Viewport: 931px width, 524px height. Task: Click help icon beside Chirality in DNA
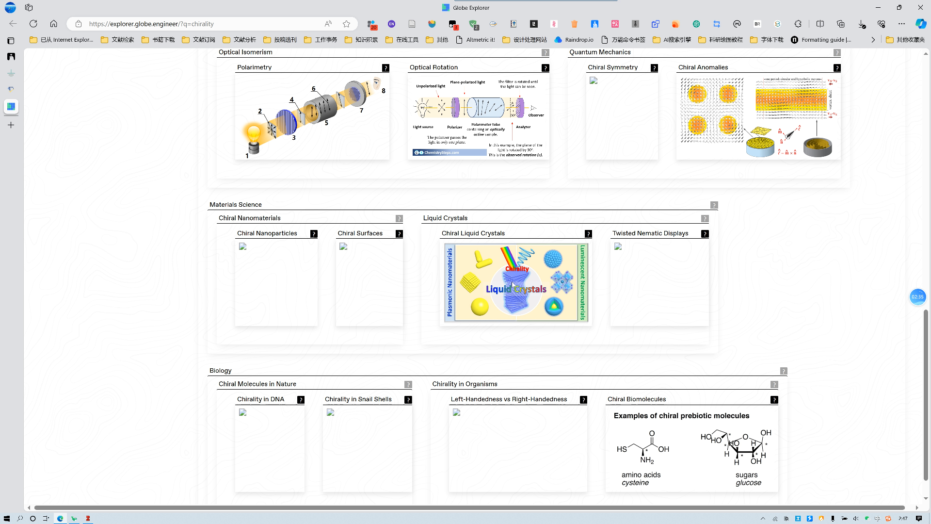(x=301, y=400)
